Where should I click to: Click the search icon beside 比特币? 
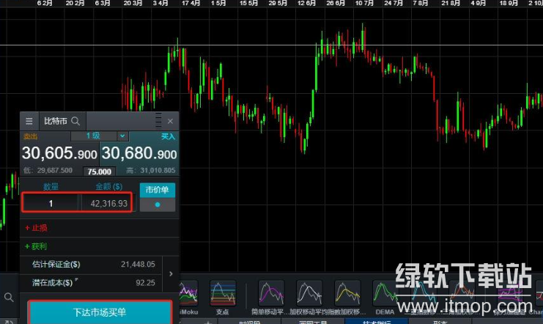75,121
